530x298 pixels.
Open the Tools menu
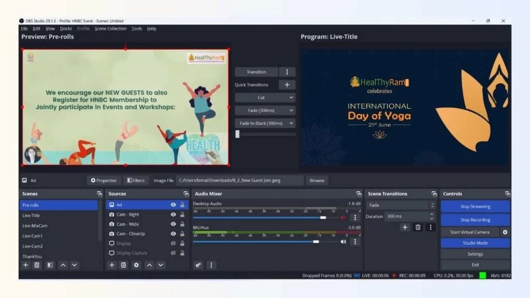point(137,29)
